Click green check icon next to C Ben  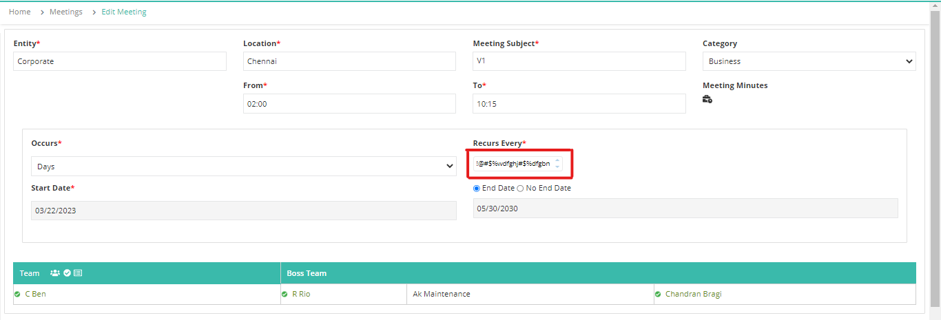point(17,295)
